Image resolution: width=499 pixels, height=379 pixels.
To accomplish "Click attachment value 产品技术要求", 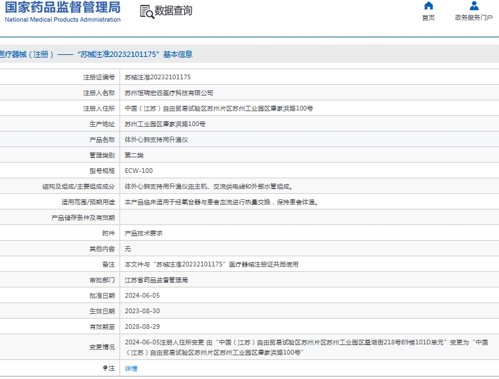I will click(x=143, y=233).
